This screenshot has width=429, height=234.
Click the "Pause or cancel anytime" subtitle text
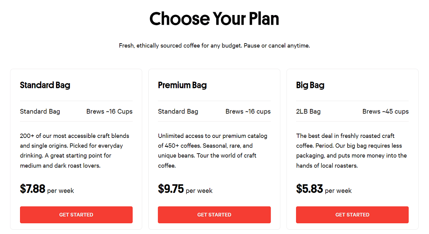click(x=276, y=46)
